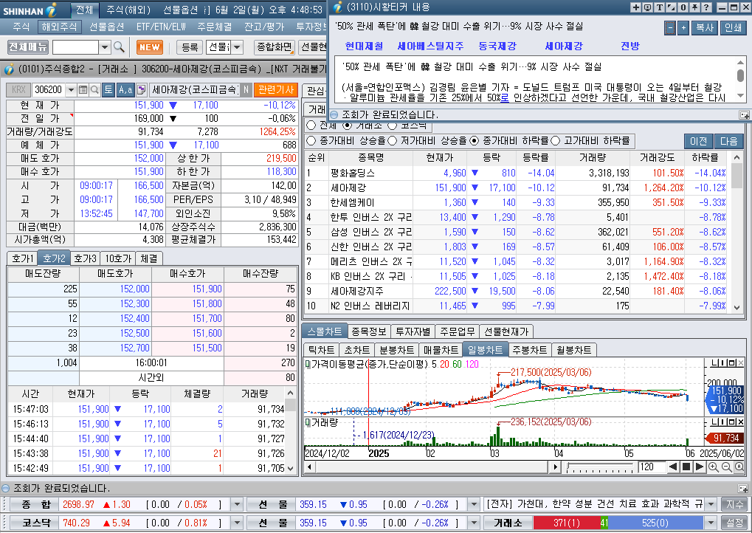Zoom in chart with plus magnifier
This screenshot has width=752, height=533.
713,467
